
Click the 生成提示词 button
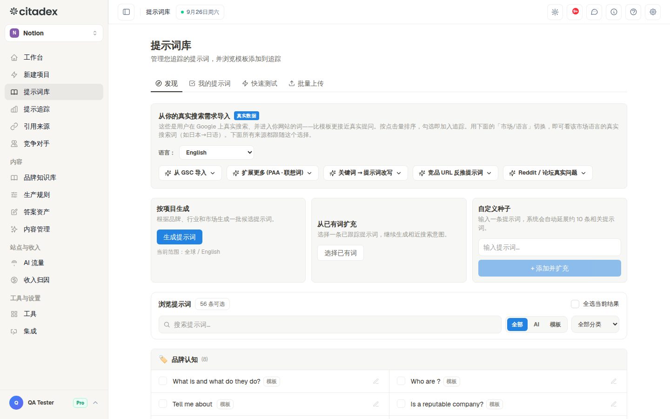click(x=180, y=237)
